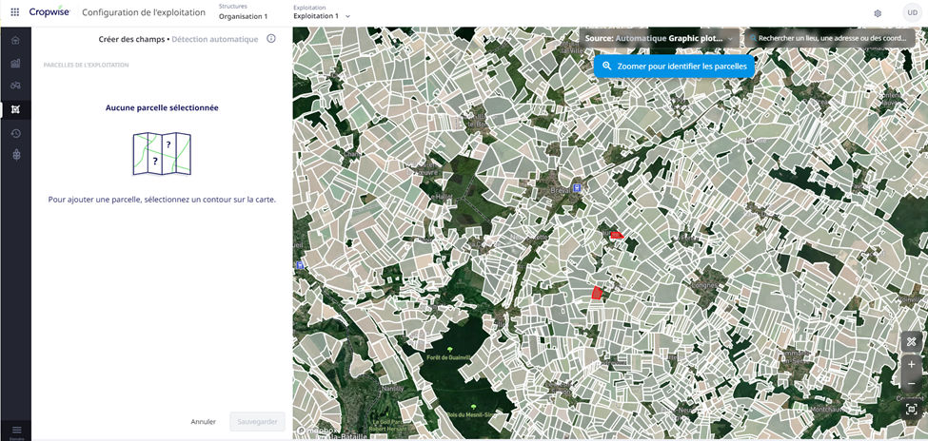This screenshot has height=441, width=928.
Task: Select the tractor machinery sidebar icon
Action: (x=15, y=86)
